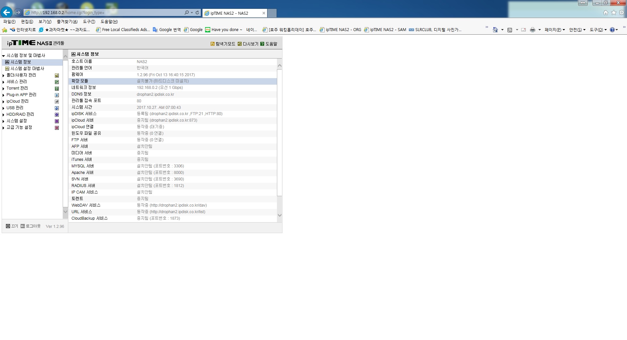Click 다시보기 refresh in NAS header
This screenshot has width=627, height=340.
[248, 44]
